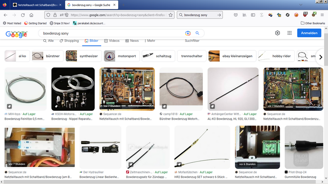Expand the Mehr dropdown menu
This screenshot has height=184, width=328.
click(150, 41)
